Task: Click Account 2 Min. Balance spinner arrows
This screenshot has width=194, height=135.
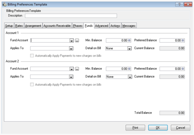Action: click(129, 69)
